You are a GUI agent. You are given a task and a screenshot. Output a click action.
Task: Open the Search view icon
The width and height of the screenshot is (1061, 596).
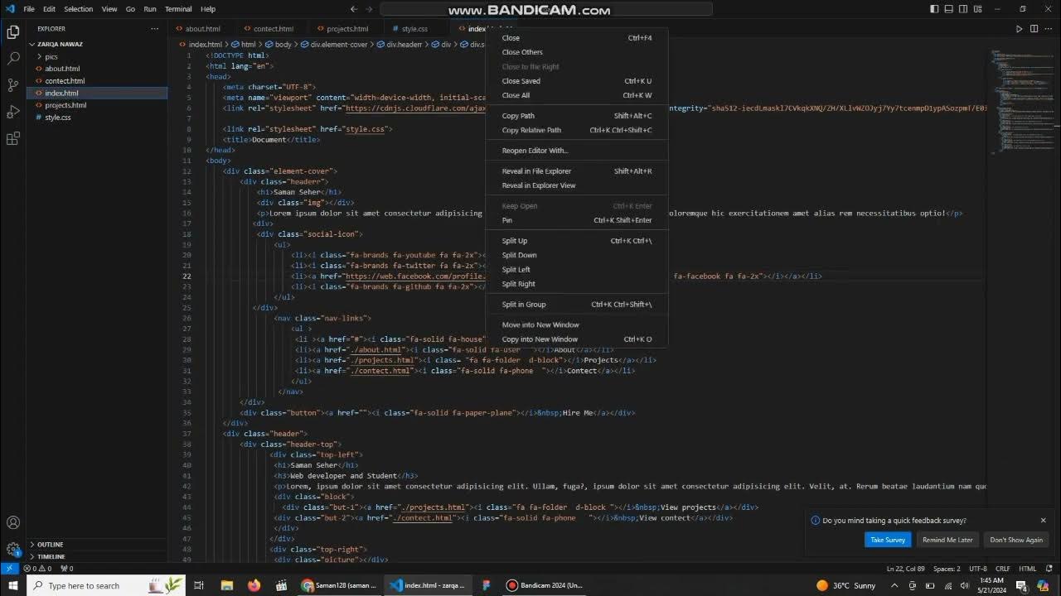pyautogui.click(x=12, y=59)
